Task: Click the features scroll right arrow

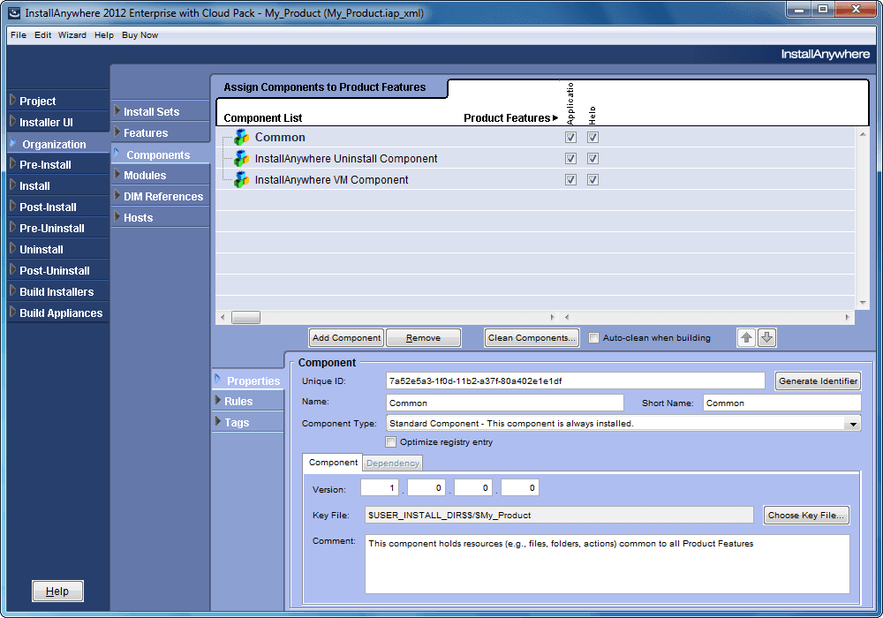Action: [848, 318]
